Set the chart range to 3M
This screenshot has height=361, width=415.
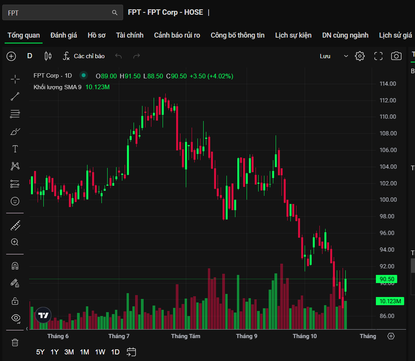coord(69,352)
